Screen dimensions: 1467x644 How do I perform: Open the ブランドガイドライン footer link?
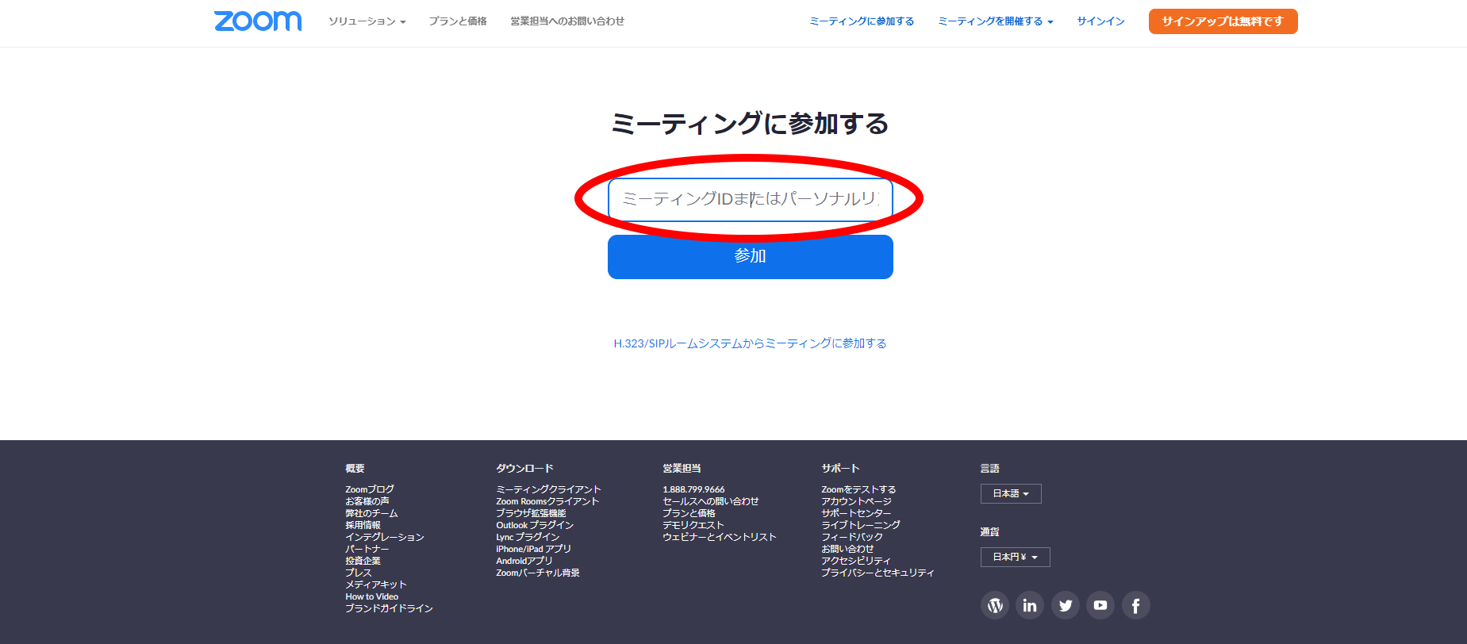click(389, 608)
